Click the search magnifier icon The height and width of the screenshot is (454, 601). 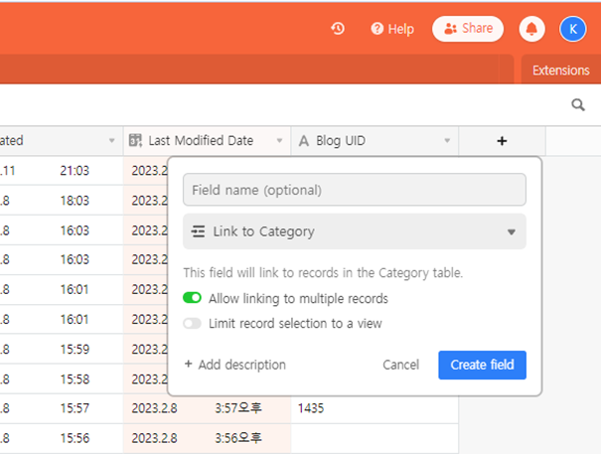point(578,104)
